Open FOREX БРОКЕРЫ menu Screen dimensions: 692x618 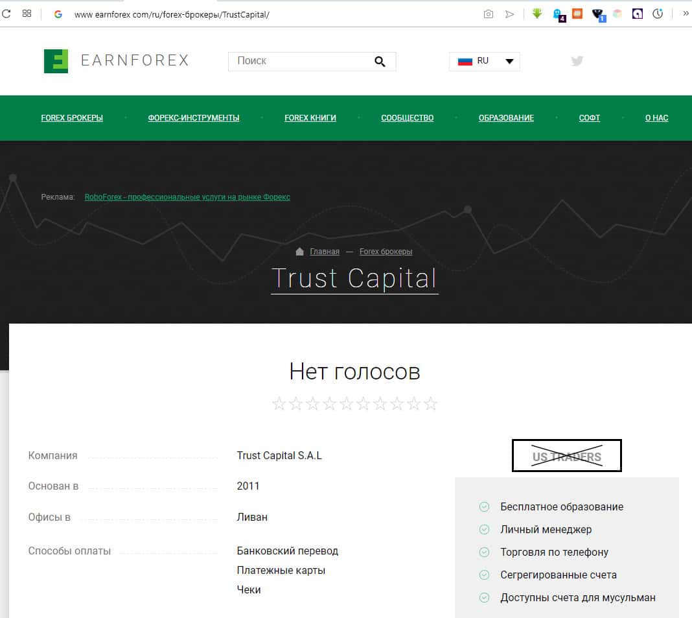coord(72,118)
